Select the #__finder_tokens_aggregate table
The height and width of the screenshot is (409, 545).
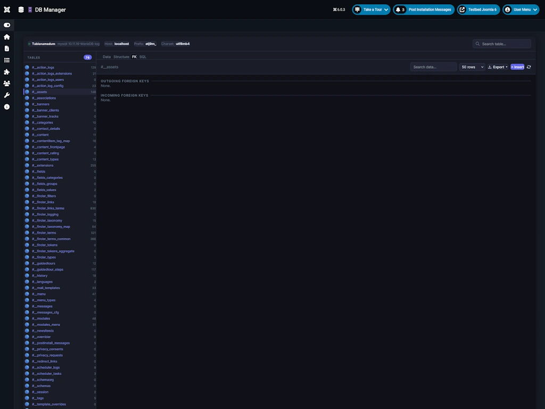tap(60, 251)
